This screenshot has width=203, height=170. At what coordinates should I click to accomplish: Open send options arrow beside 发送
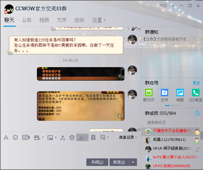[x=133, y=162]
